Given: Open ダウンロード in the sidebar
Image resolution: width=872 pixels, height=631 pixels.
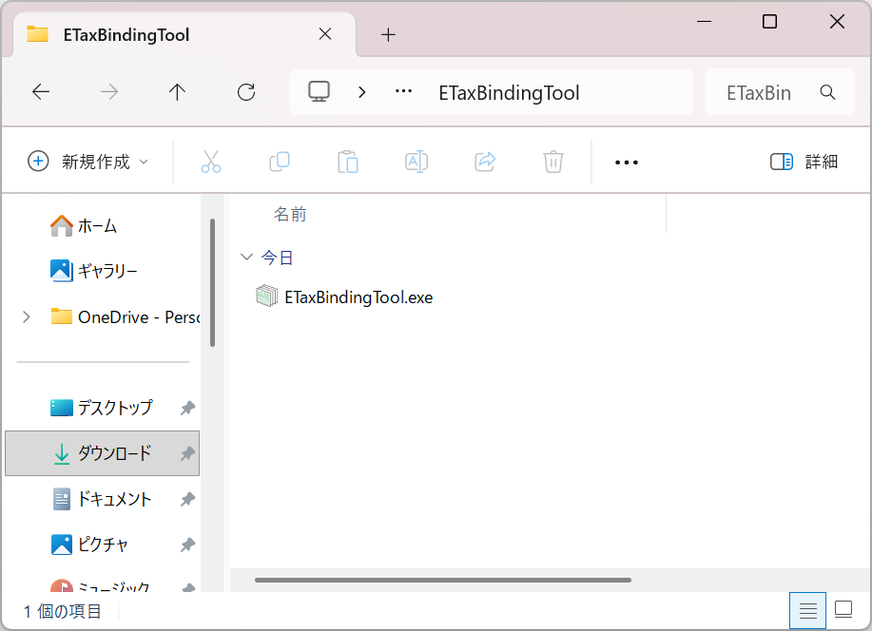Looking at the screenshot, I should (114, 453).
